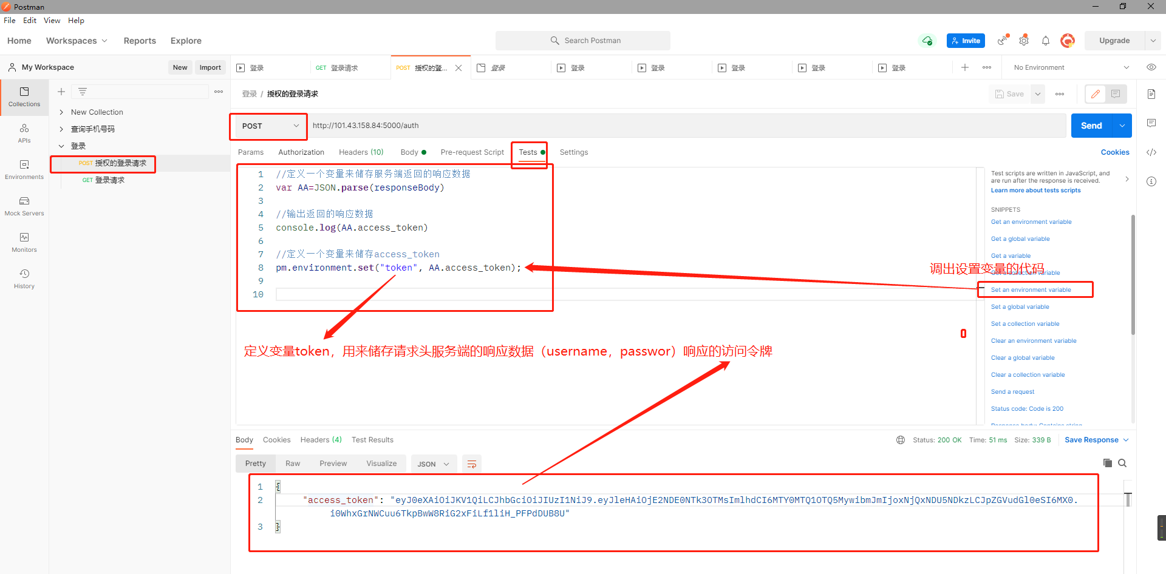Open the APIs sidebar panel
Viewport: 1166px width, 574px height.
coord(24,133)
